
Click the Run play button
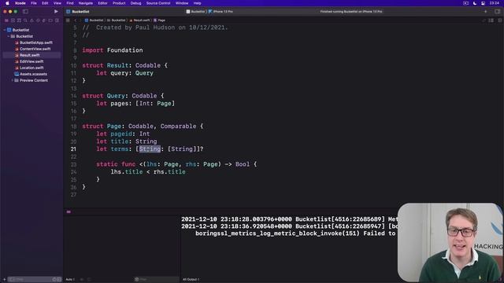pyautogui.click(x=56, y=11)
